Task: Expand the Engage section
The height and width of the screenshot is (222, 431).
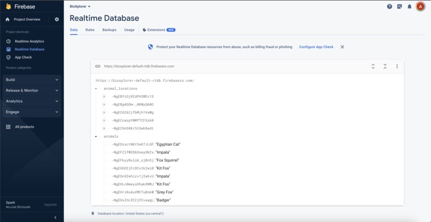Action: point(32,112)
